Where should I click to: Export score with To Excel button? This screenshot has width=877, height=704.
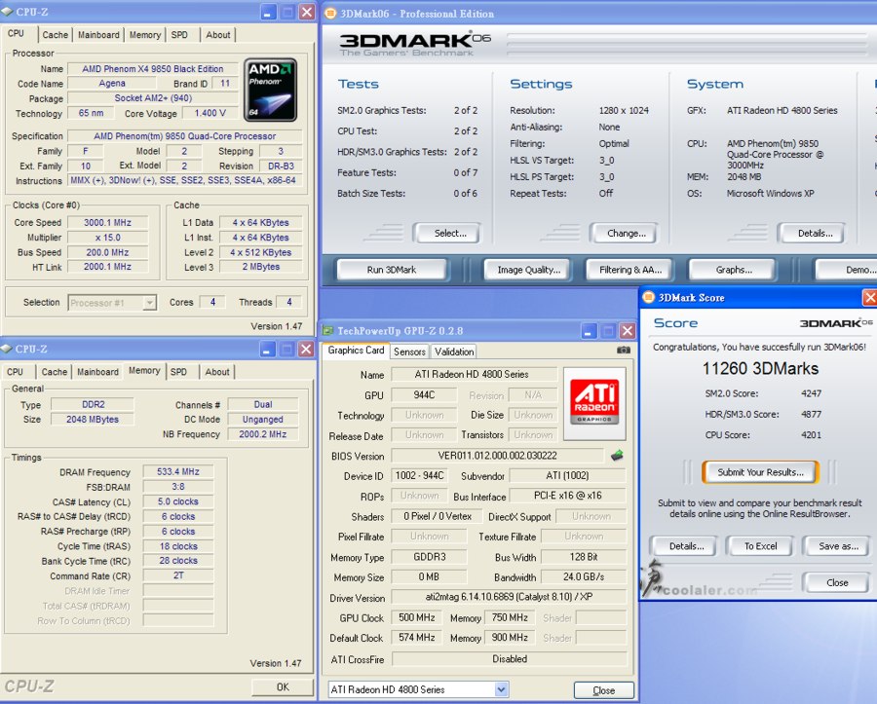[x=759, y=546]
